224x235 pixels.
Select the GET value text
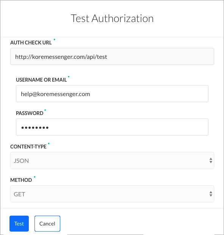19,194
